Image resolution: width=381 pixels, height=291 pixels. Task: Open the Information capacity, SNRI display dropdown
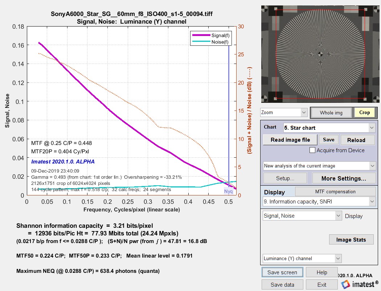coord(319,202)
